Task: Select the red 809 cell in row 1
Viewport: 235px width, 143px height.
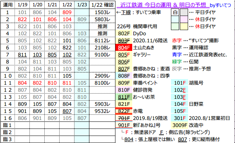Action: pyautogui.click(x=67, y=12)
